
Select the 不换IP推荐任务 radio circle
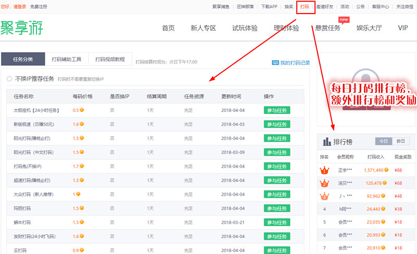coord(9,79)
